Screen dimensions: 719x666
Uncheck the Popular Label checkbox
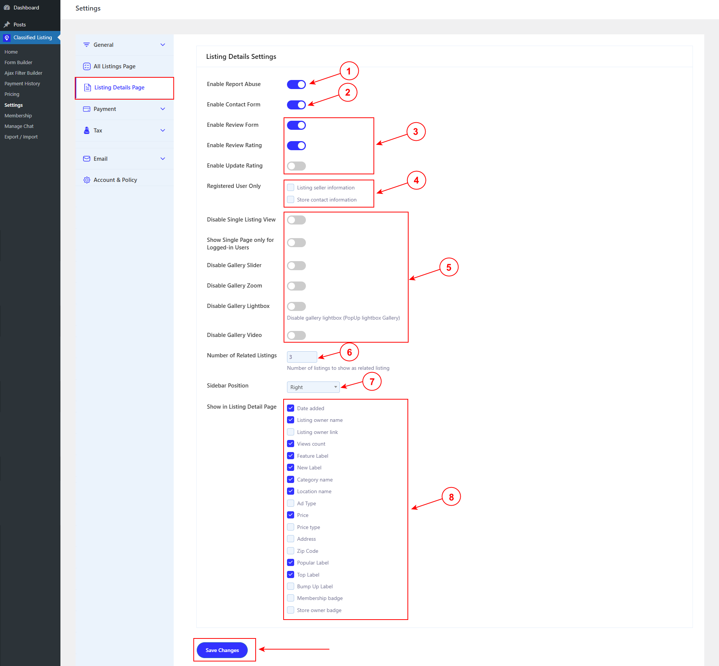pos(291,563)
